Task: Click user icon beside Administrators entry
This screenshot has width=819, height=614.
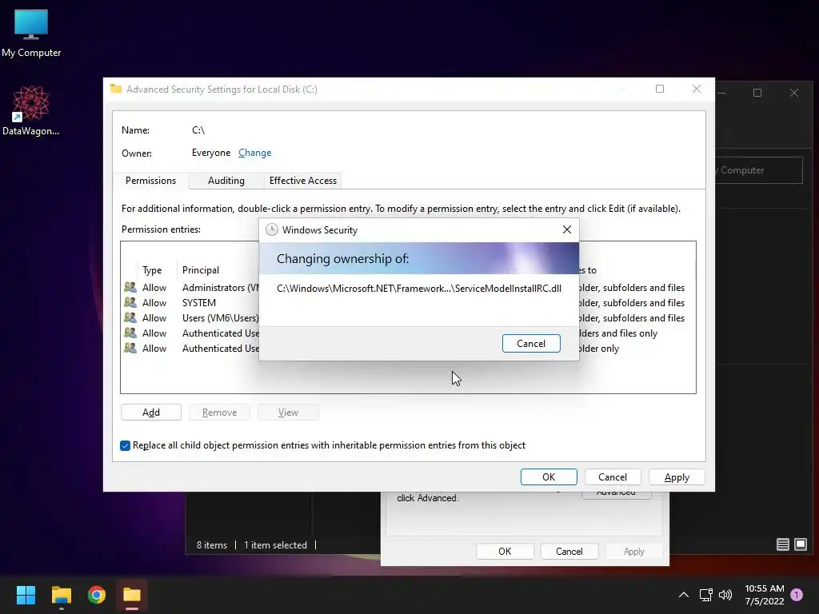Action: click(130, 288)
